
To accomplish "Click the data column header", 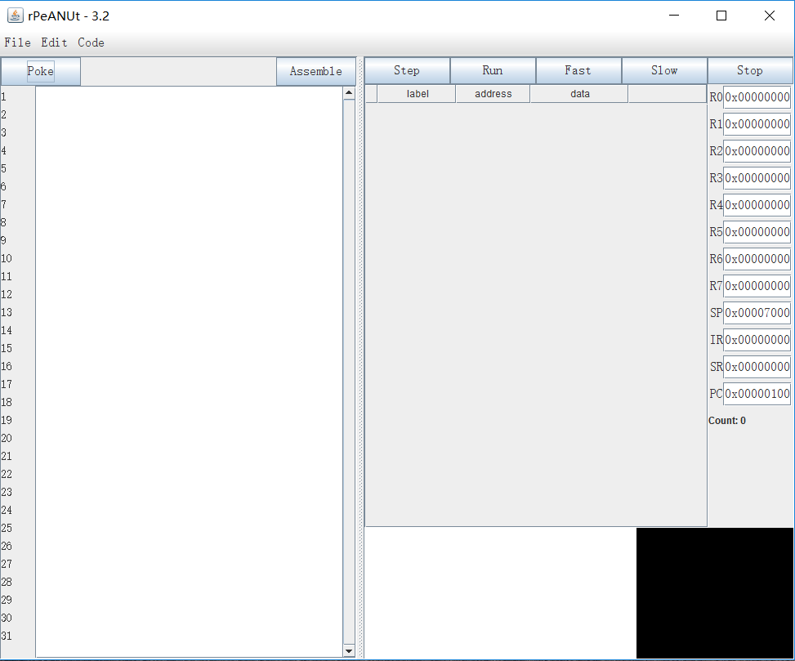I will coord(579,94).
